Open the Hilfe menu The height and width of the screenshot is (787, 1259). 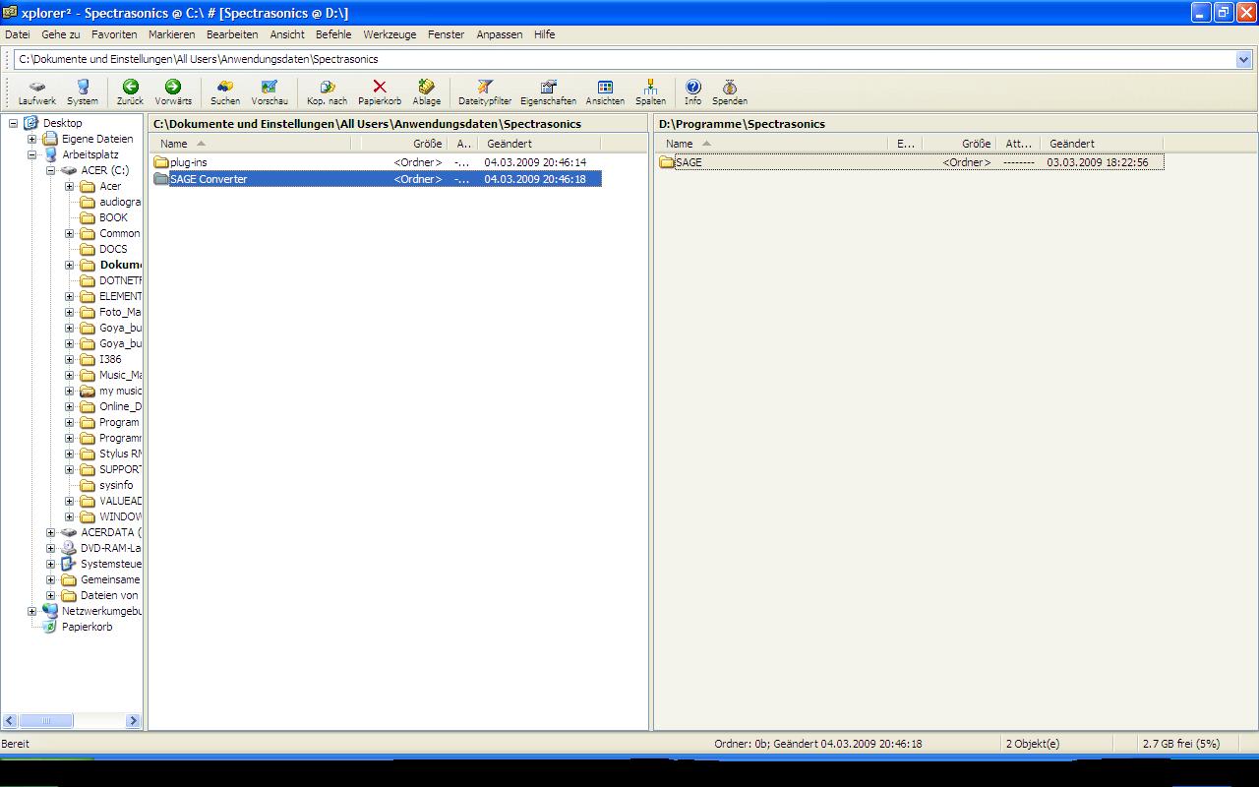click(x=544, y=34)
